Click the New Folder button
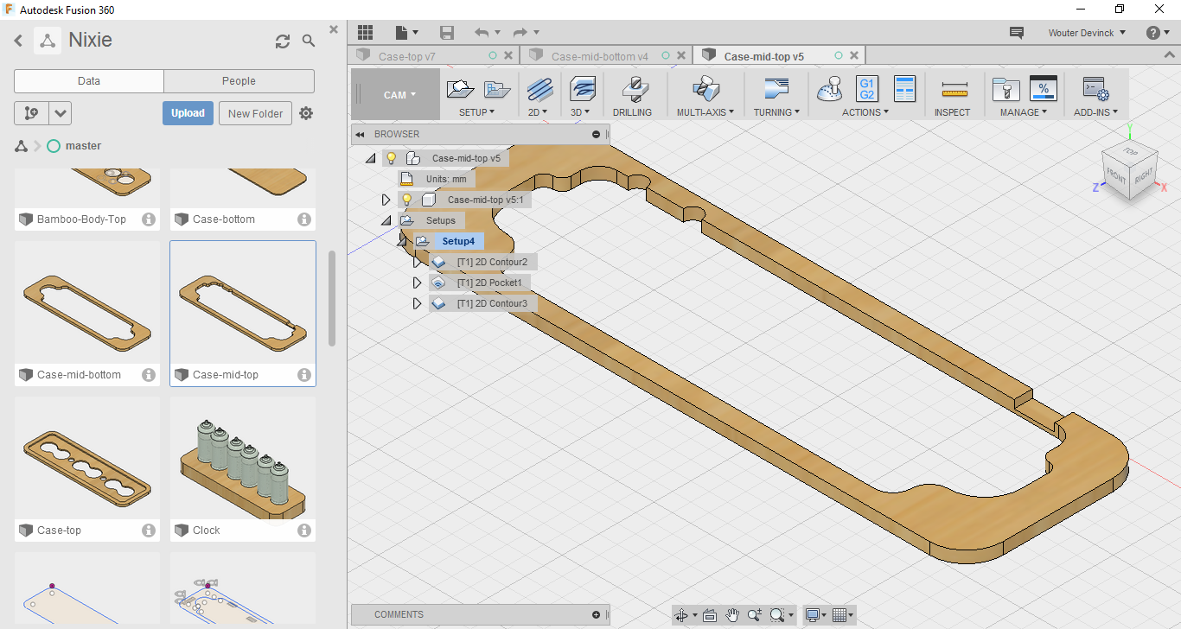1181x629 pixels. [255, 113]
